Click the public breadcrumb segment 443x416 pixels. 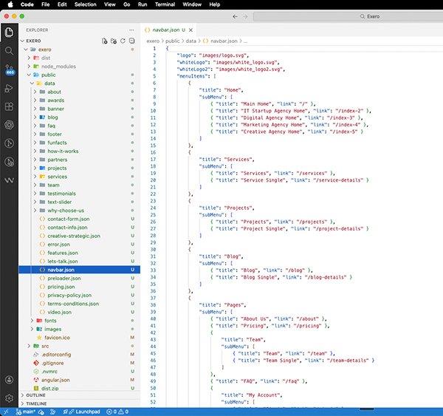click(172, 41)
